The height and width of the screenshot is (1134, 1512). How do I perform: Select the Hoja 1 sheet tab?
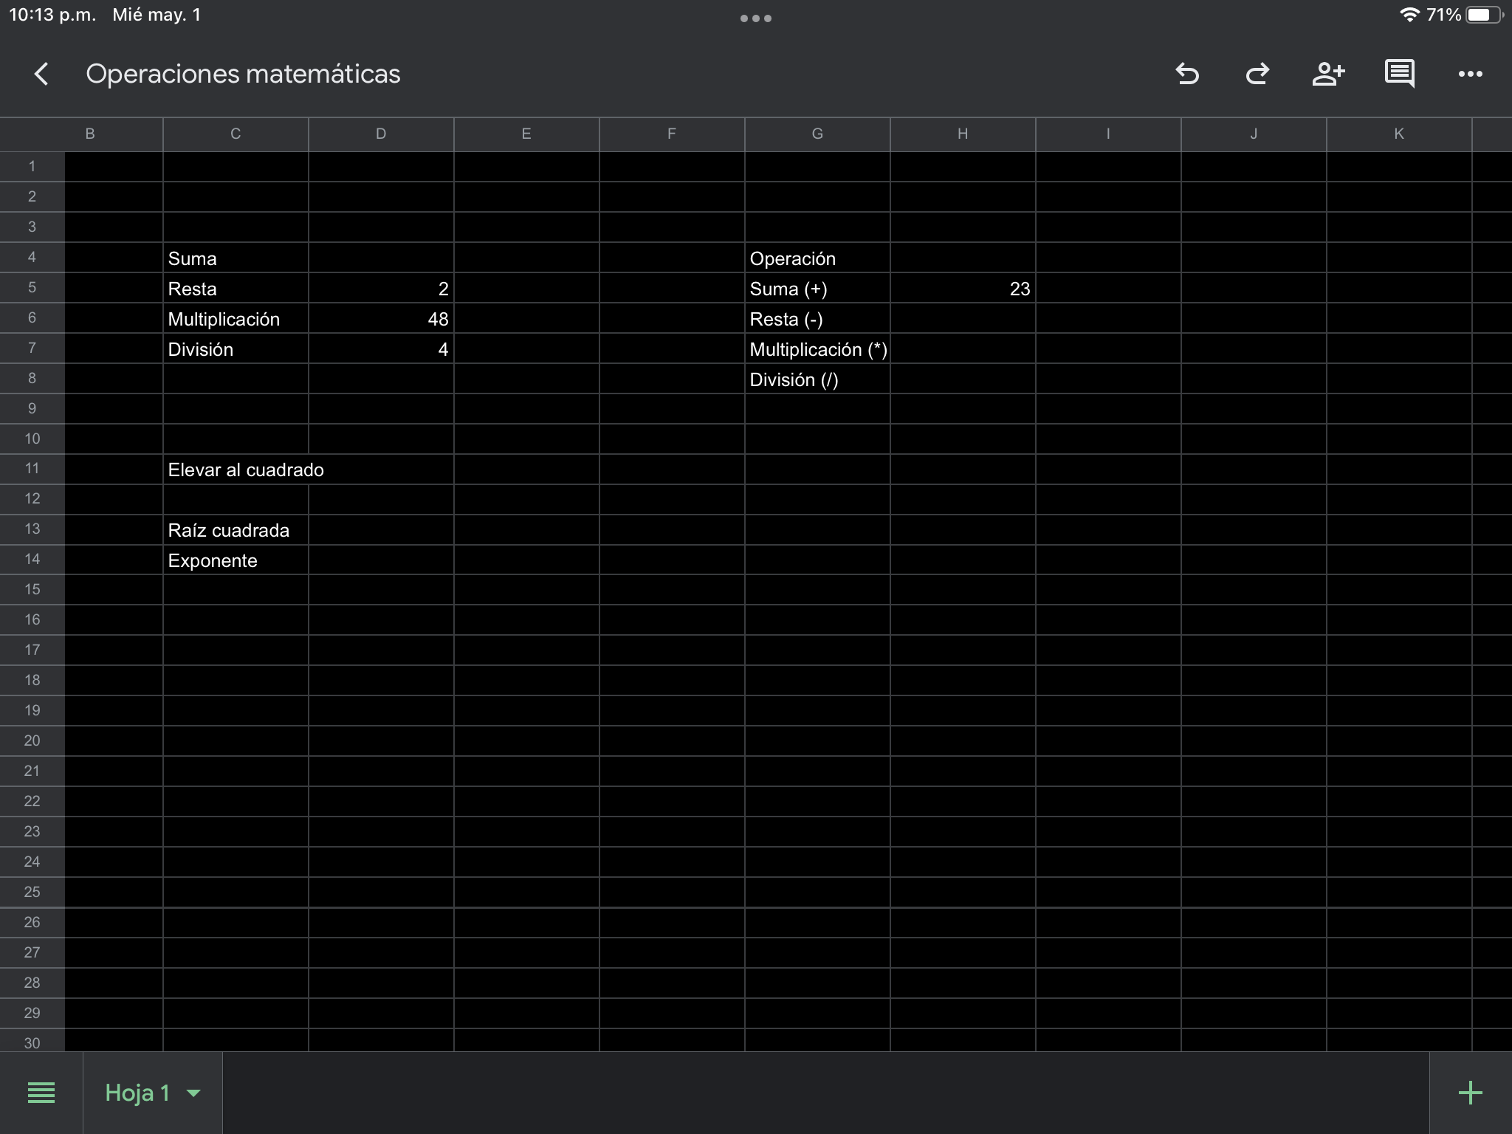(137, 1093)
